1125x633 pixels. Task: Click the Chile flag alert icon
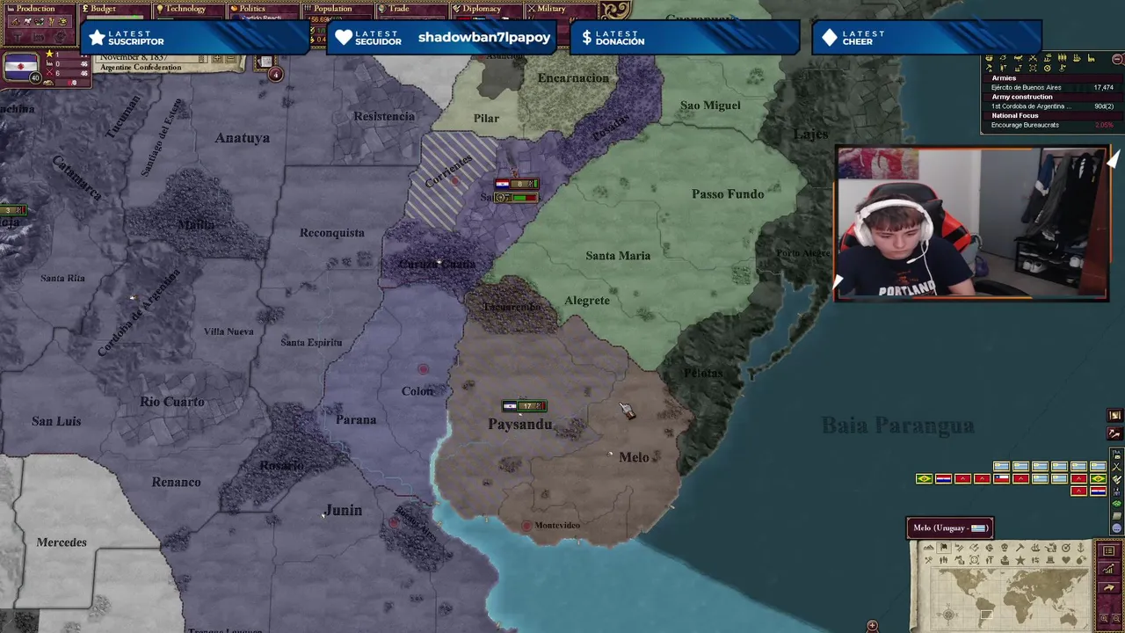tap(1001, 479)
